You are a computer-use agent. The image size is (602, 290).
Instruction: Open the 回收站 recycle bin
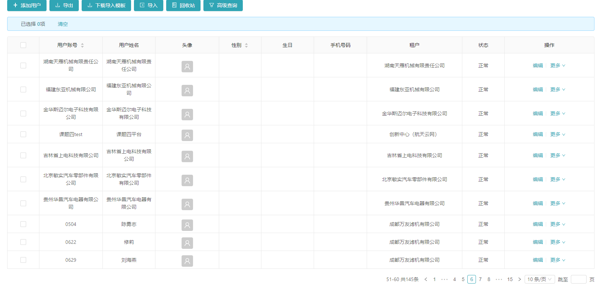click(183, 5)
